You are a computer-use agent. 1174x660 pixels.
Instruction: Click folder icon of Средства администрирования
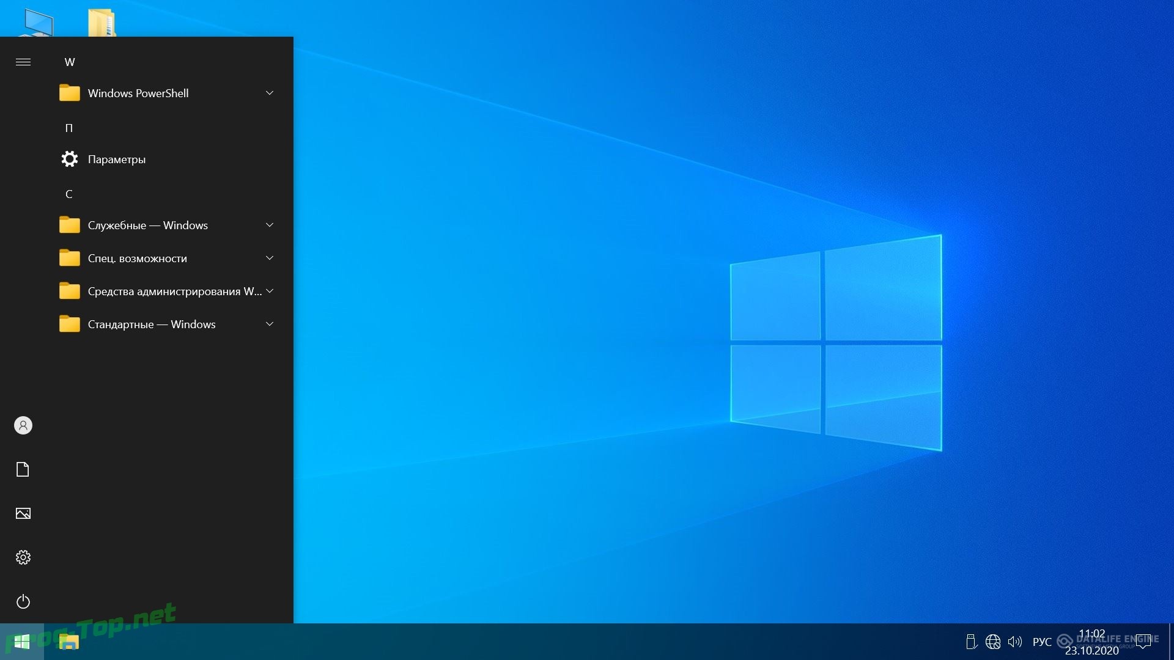coord(70,291)
